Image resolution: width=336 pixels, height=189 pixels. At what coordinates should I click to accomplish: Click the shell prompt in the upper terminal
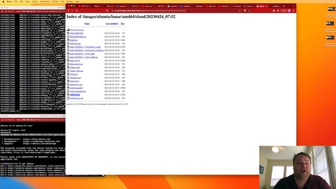pyautogui.click(x=10, y=111)
